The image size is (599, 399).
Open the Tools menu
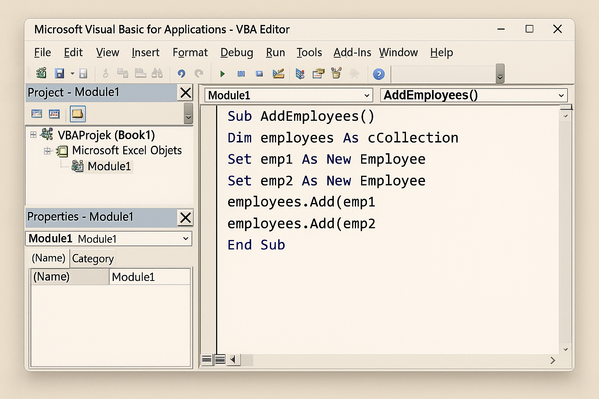[309, 52]
